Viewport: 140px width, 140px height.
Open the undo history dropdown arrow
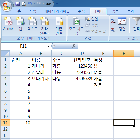click(x=34, y=4)
